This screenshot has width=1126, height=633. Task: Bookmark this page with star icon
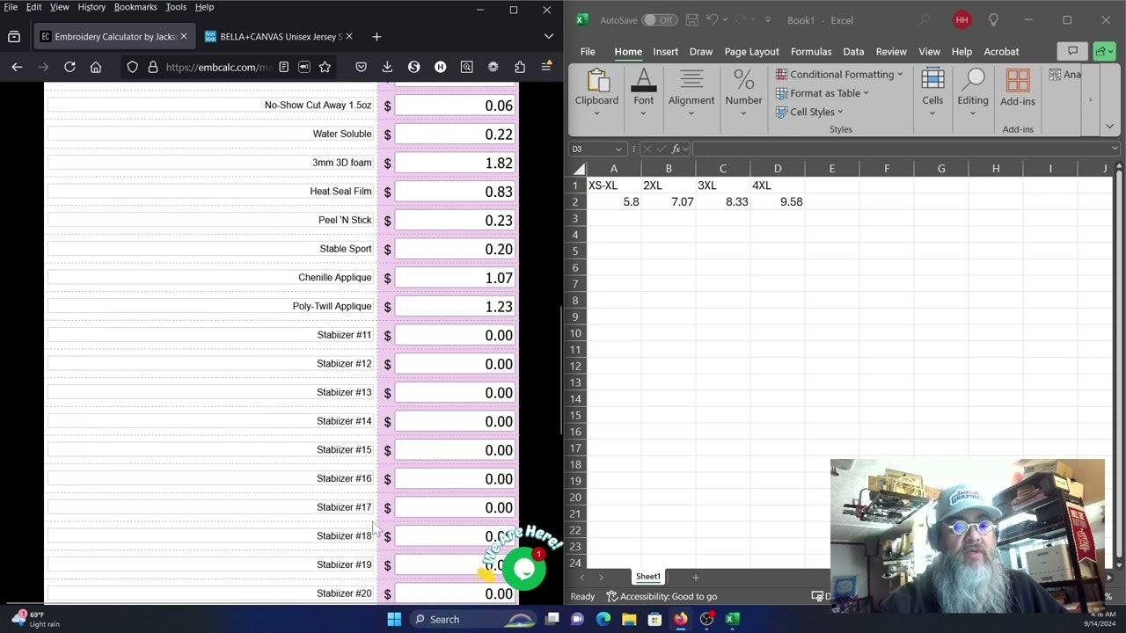click(x=325, y=67)
